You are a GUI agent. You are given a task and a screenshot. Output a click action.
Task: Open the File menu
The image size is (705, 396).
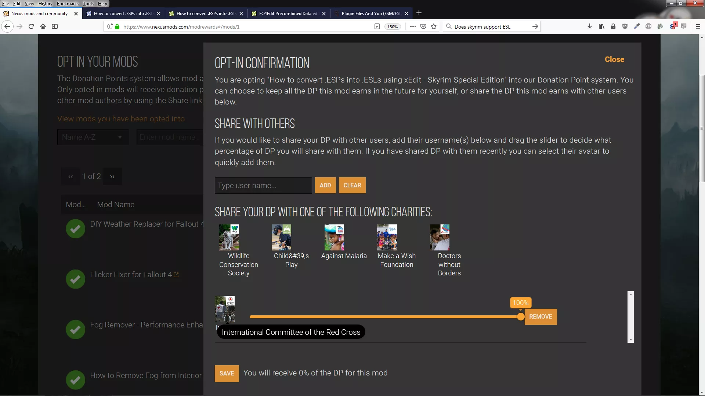point(6,3)
